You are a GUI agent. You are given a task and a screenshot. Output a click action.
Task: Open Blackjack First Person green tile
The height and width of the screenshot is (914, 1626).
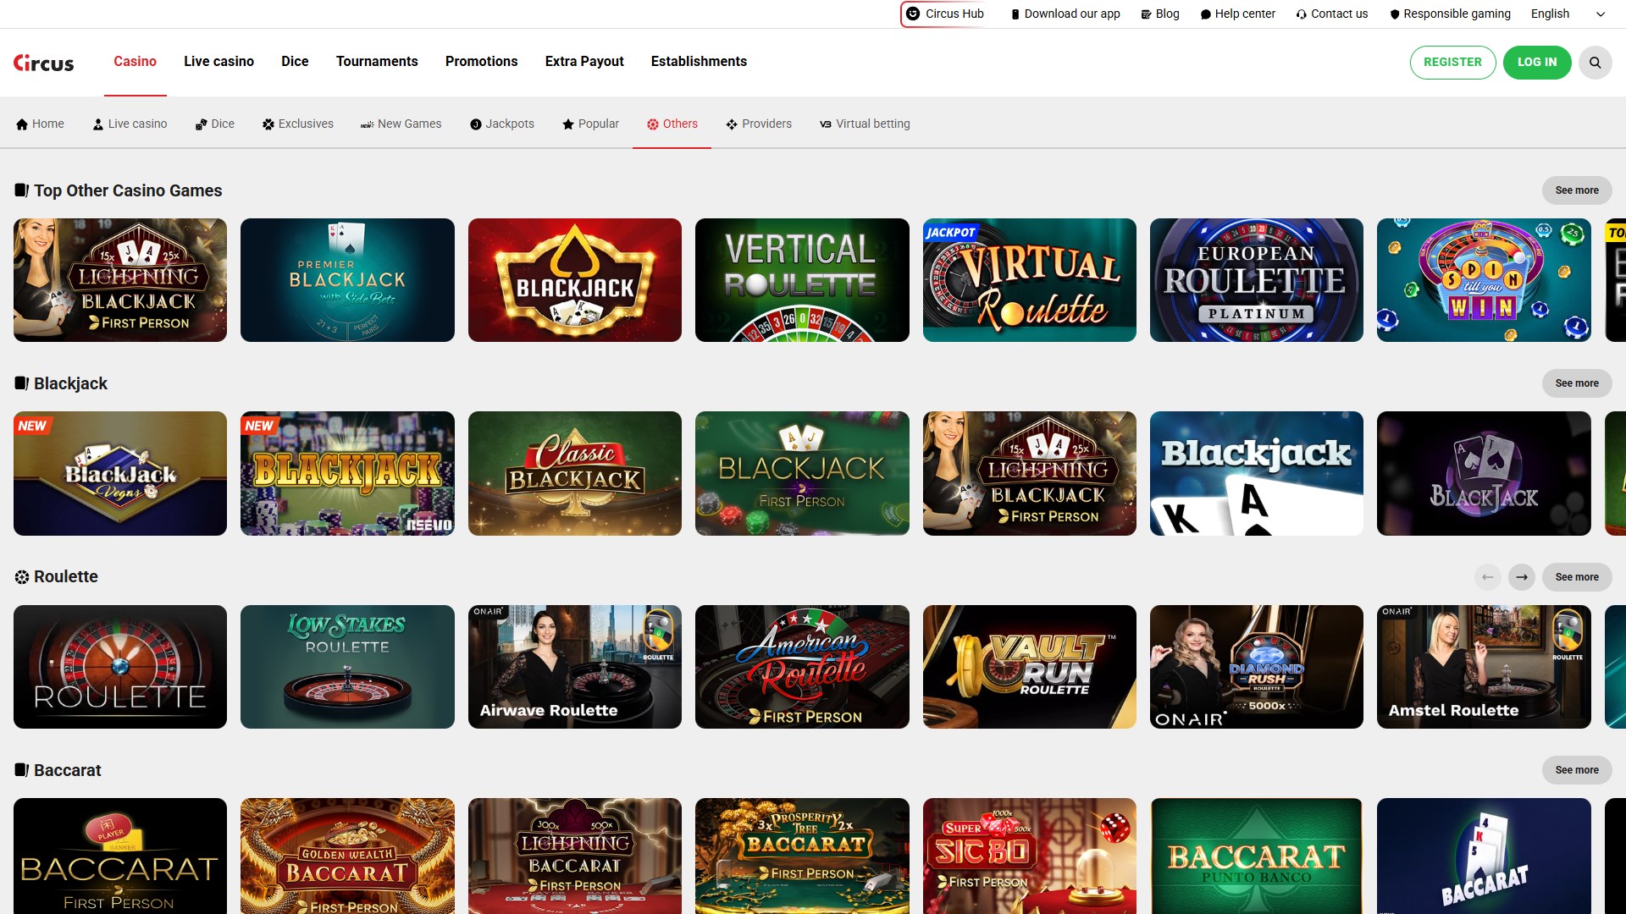click(802, 474)
